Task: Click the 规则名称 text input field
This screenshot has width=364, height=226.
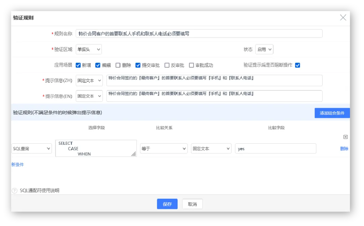Action: tap(199, 34)
